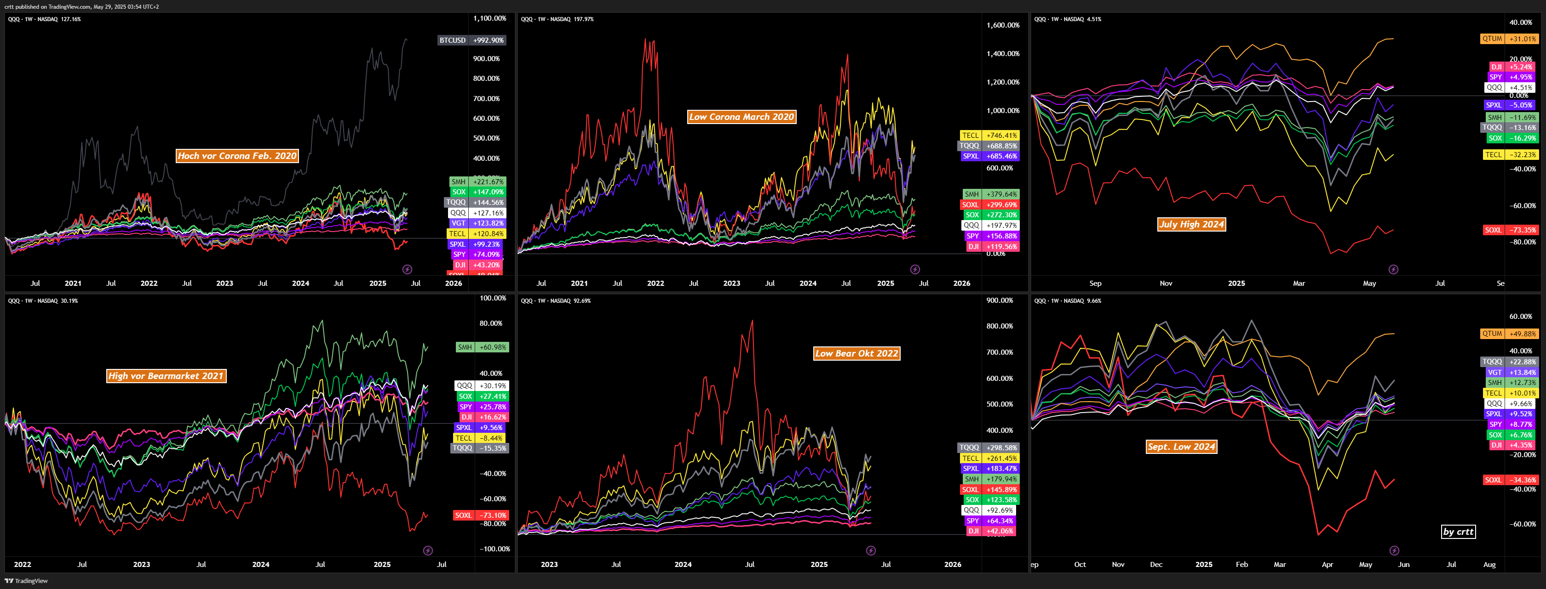Click lightning bolt icon in Sept. Low 2024 chart
The height and width of the screenshot is (589, 1546).
coord(1394,551)
